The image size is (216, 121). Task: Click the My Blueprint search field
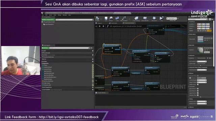point(70,48)
